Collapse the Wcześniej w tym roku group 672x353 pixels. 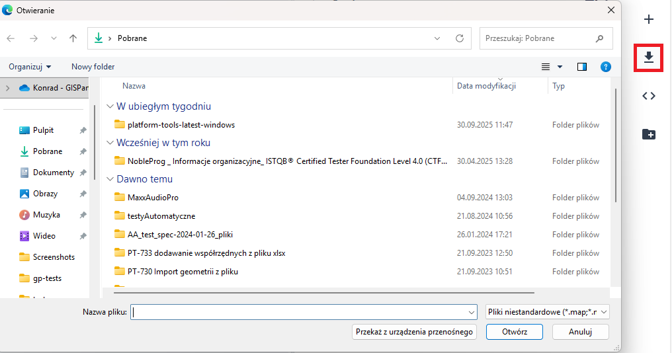[110, 143]
